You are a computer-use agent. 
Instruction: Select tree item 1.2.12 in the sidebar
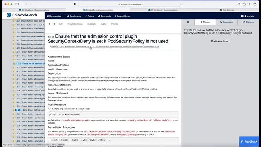pyautogui.click(x=30, y=60)
